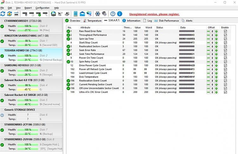The height and width of the screenshot is (154, 238).
Task: Switch to the Overview tab
Action: point(73,21)
